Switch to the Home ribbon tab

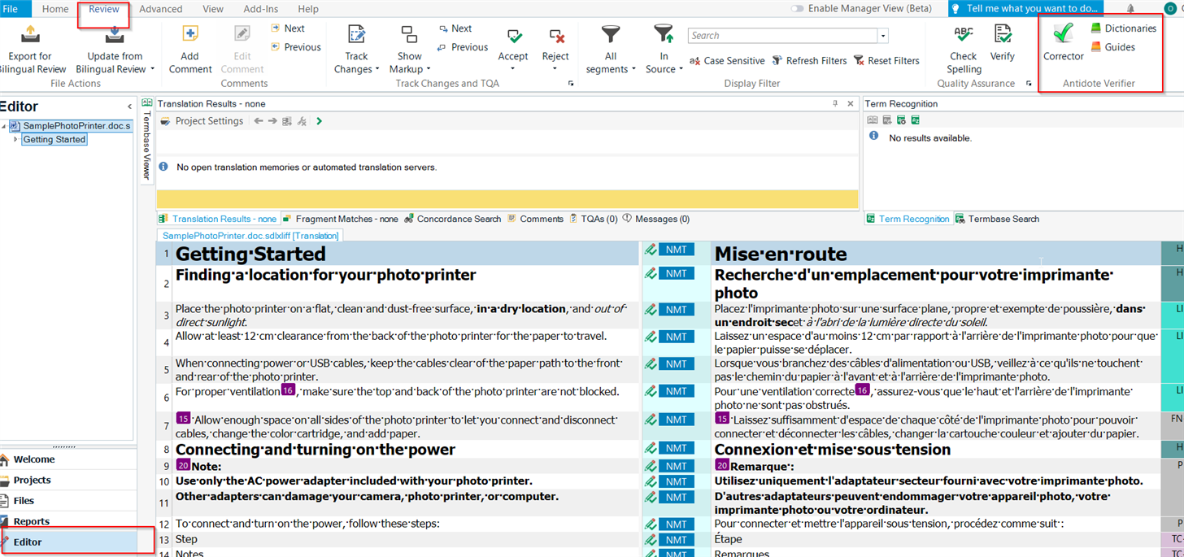click(x=55, y=9)
